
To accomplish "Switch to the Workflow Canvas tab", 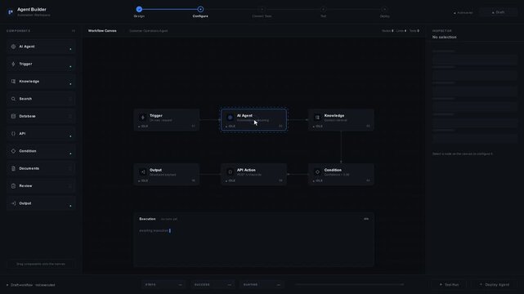I will [102, 31].
